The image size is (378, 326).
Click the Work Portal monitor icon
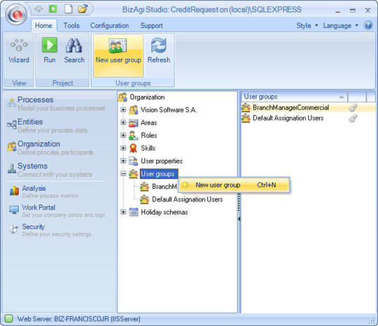point(14,210)
